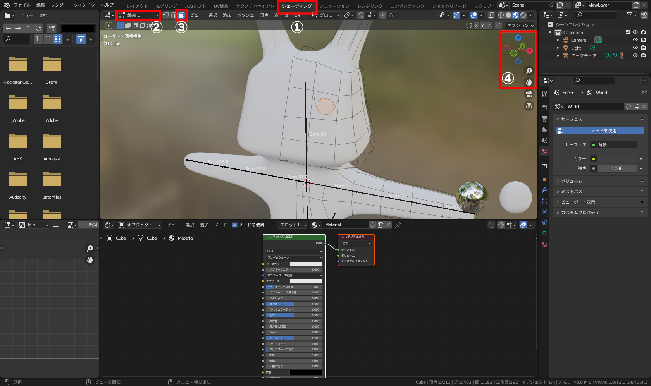This screenshot has width=651, height=386.
Task: Click the World カラー color field
Action: [617, 159]
